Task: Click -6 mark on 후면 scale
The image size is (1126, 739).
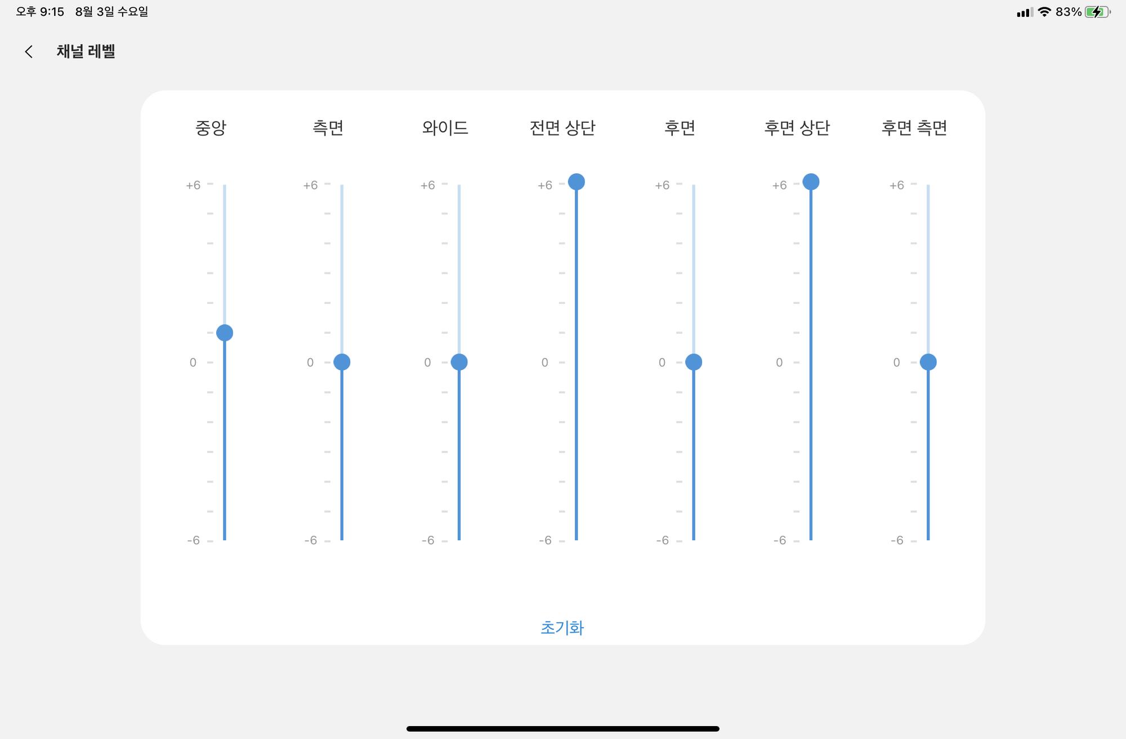Action: pos(662,540)
